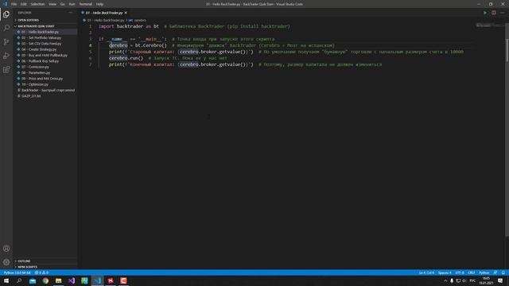Image resolution: width=509 pixels, height=286 pixels.
Task: Open the Terminal menu
Action: click(x=86, y=4)
